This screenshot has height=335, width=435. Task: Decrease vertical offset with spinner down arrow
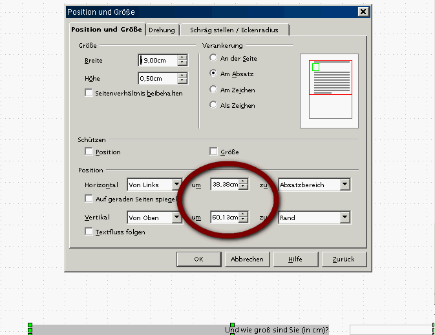click(x=243, y=220)
